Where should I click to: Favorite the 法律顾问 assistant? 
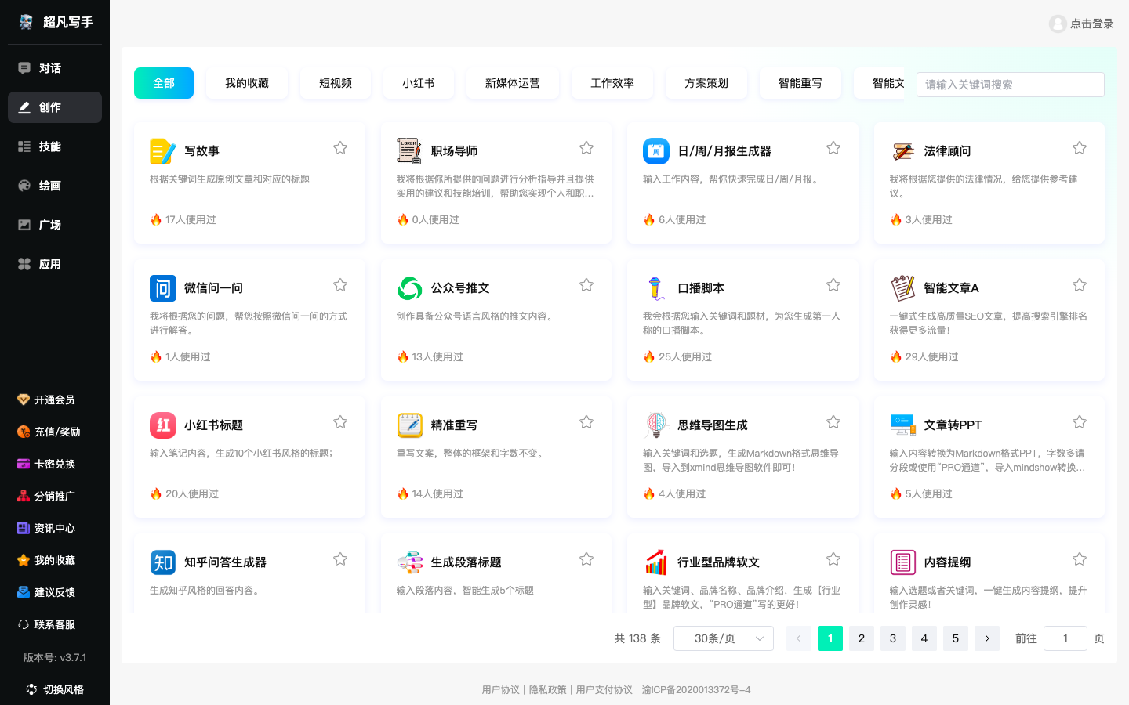click(x=1079, y=147)
